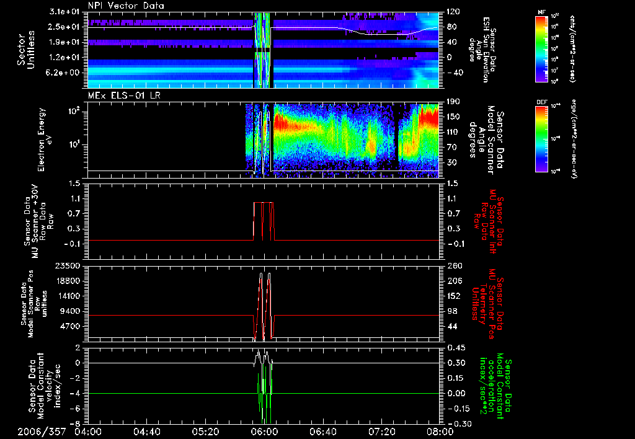Viewport: 635px width, 439px height.
Task: Click the red square pulse in MU Scanner +30V plot
Action: click(x=264, y=203)
